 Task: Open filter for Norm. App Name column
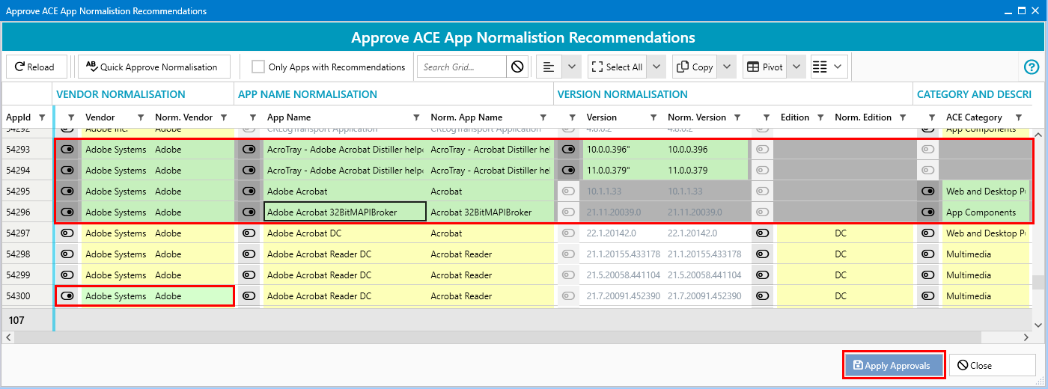click(543, 117)
